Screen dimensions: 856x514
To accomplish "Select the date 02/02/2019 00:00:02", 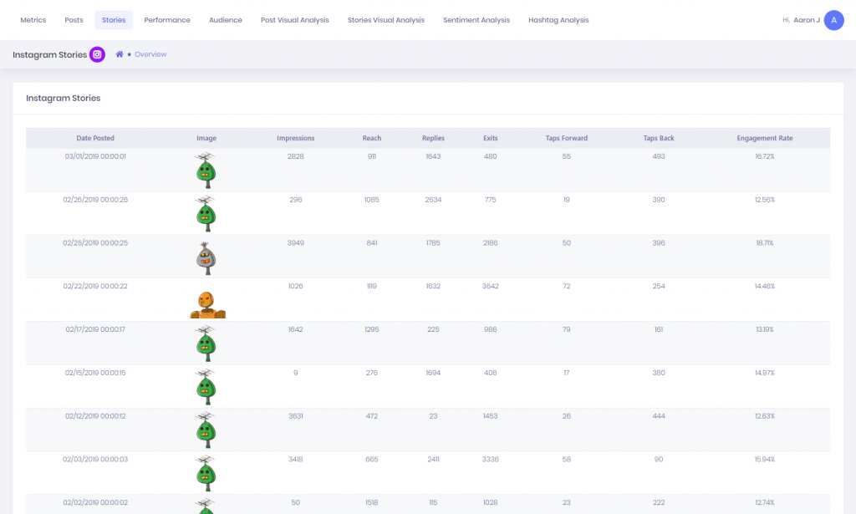I will point(95,502).
